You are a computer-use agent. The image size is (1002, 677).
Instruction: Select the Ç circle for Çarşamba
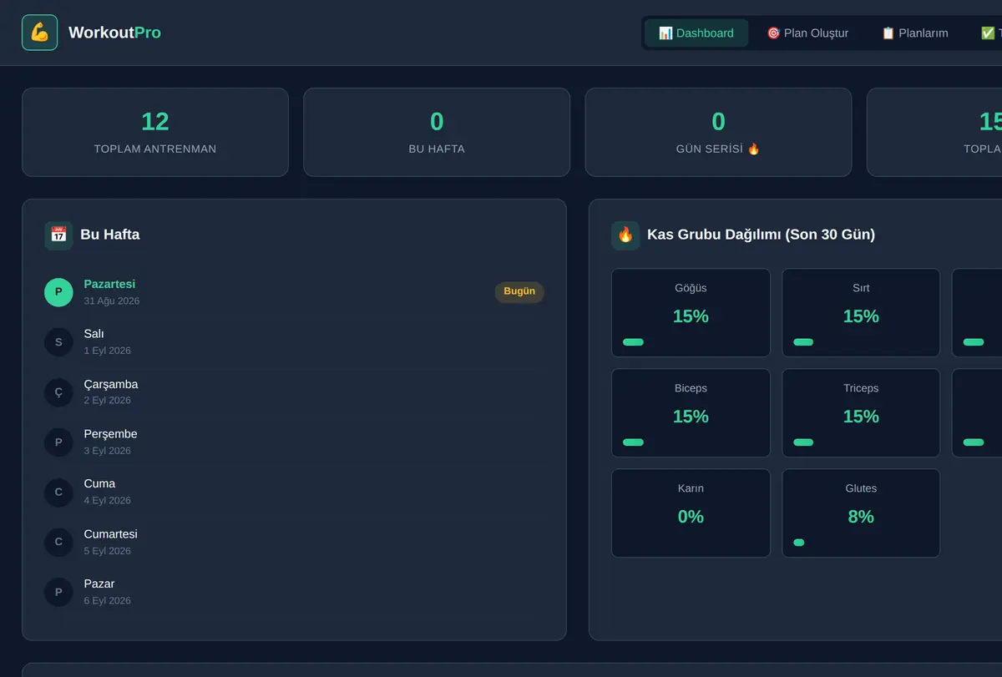pyautogui.click(x=58, y=392)
